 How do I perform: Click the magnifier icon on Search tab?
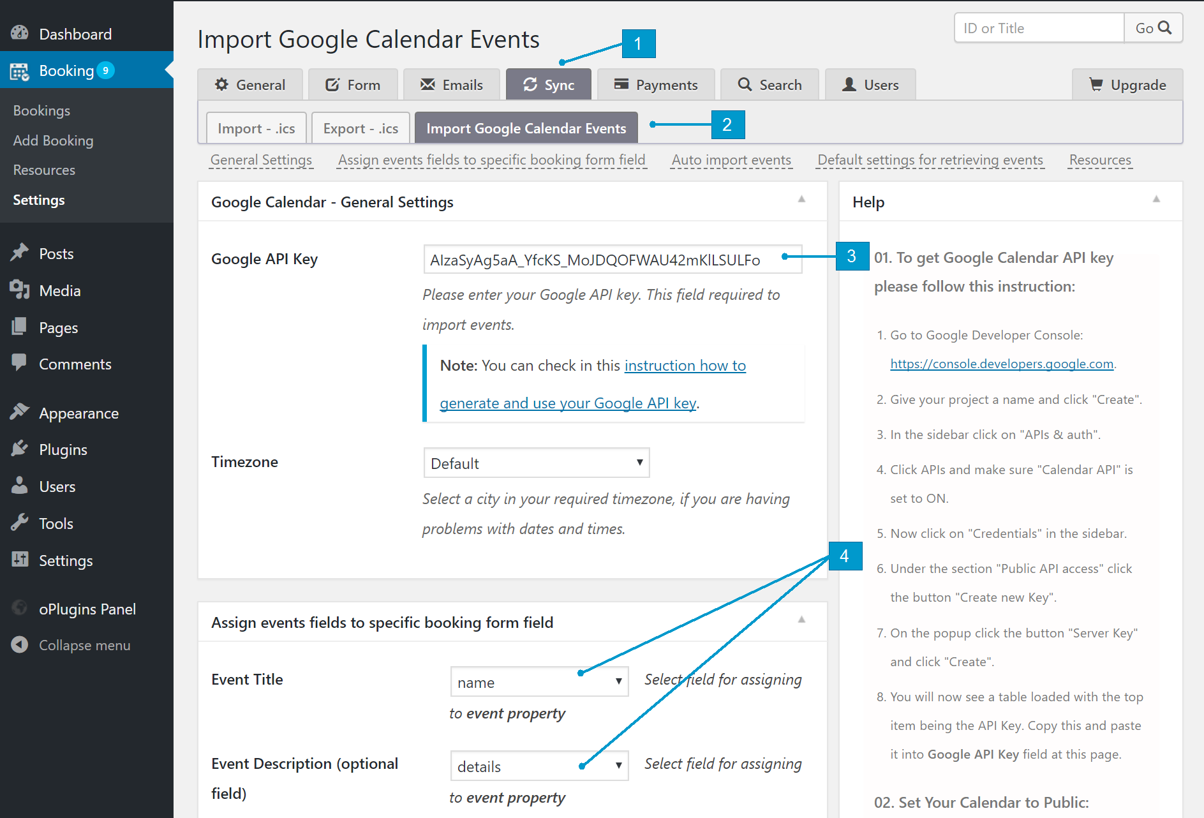745,84
